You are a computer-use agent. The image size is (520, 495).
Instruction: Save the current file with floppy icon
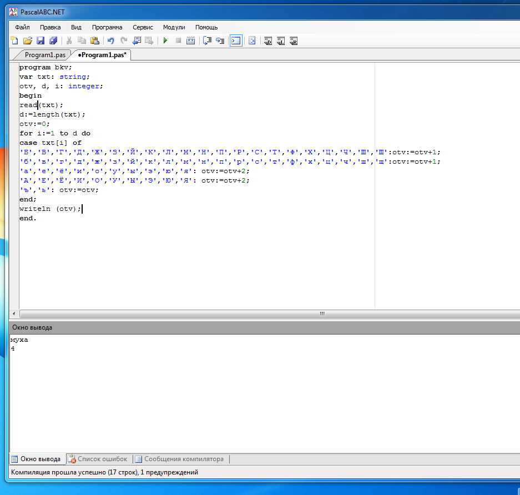pyautogui.click(x=41, y=41)
